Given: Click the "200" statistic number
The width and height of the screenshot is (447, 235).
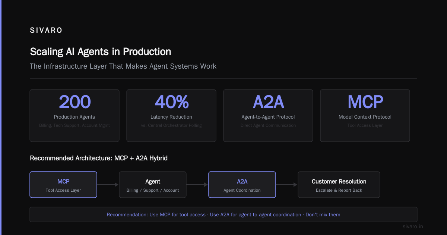Looking at the screenshot, I should [74, 102].
